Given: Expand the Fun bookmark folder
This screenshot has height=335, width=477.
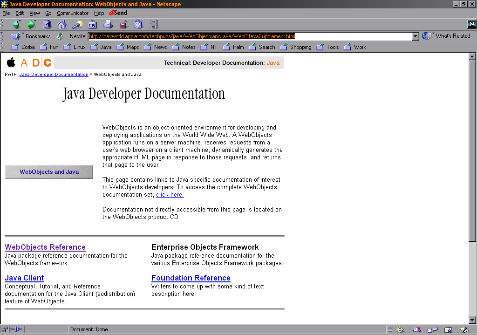Looking at the screenshot, I should (49, 47).
